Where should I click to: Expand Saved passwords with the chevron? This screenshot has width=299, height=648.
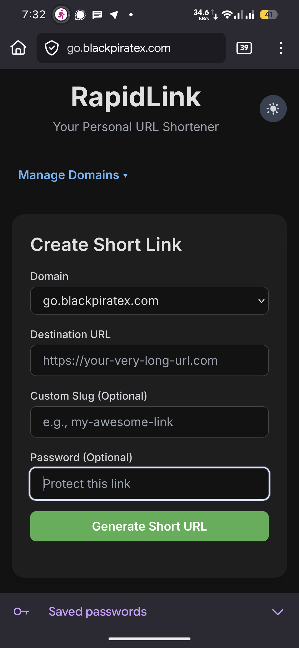tap(277, 612)
